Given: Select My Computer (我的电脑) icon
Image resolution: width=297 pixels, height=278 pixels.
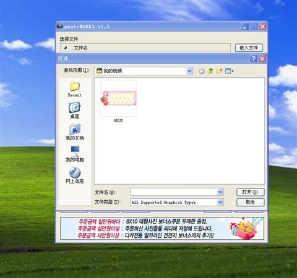Looking at the screenshot, I should (75, 154).
